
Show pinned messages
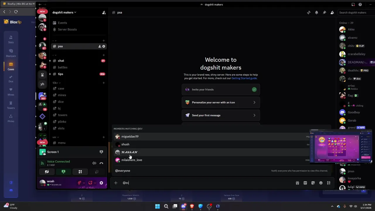click(324, 13)
